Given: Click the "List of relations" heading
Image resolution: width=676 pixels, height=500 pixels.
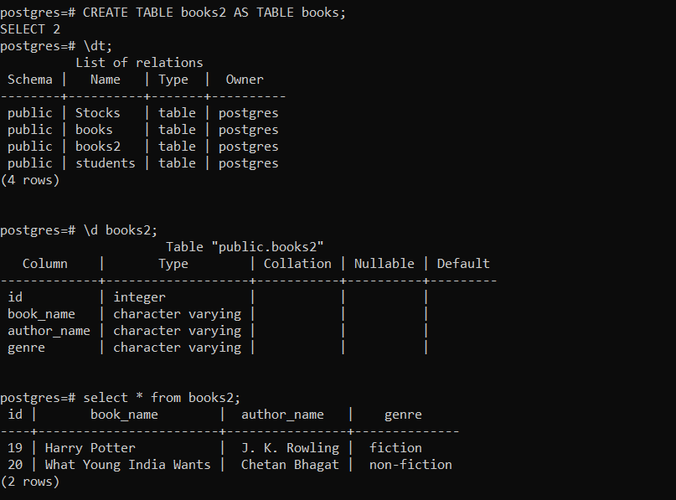Looking at the screenshot, I should [x=139, y=63].
